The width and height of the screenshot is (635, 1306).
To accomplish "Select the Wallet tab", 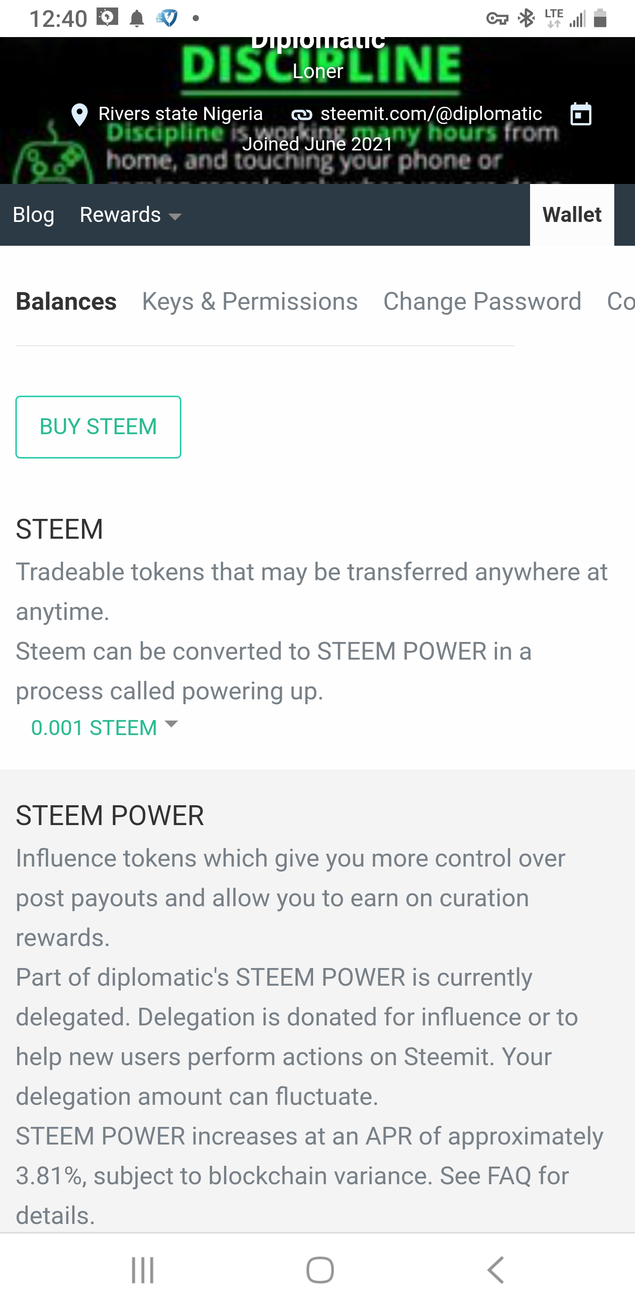I will coord(571,215).
